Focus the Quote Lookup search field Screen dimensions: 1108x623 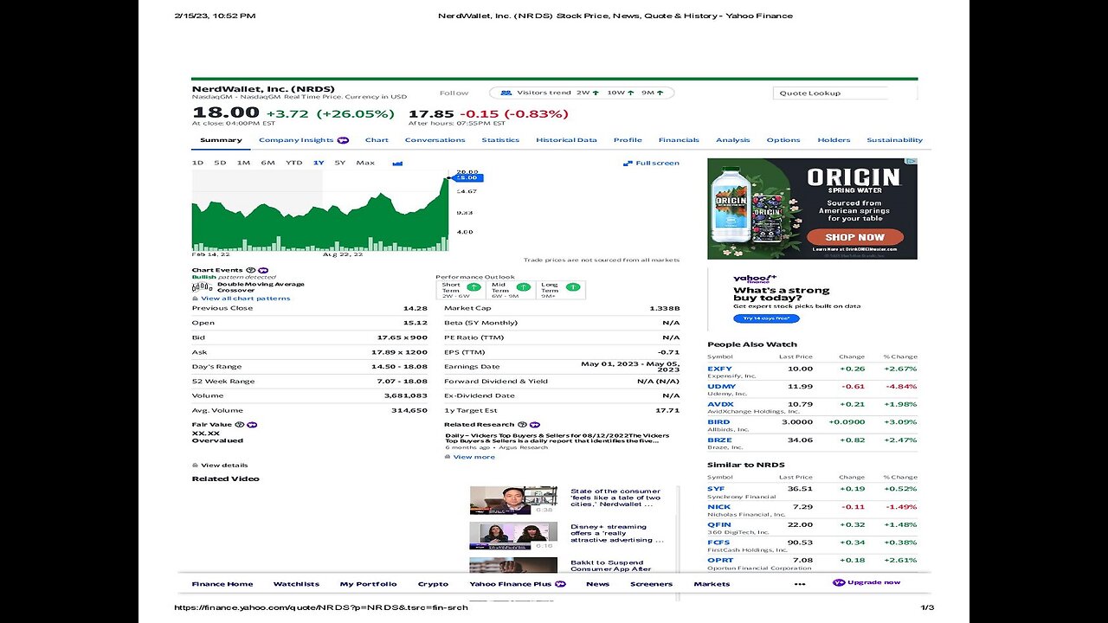[831, 93]
